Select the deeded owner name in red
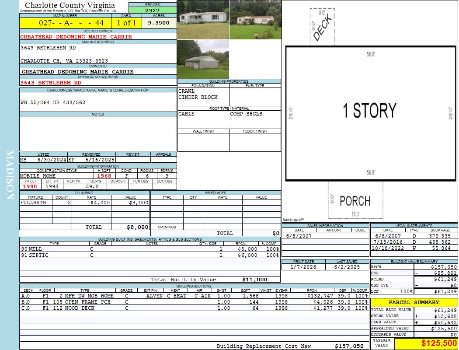The width and height of the screenshot is (459, 350). 76,37
